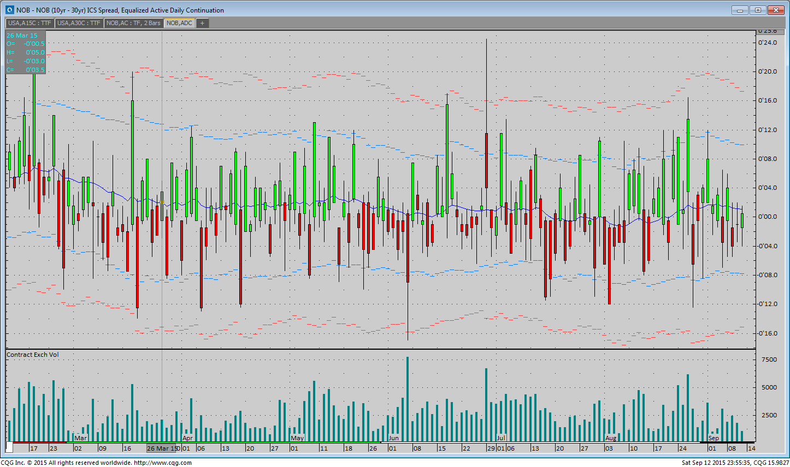Screen dimensions: 790x467
Task: Click the Jul month label on the time axis
Action: click(500, 438)
